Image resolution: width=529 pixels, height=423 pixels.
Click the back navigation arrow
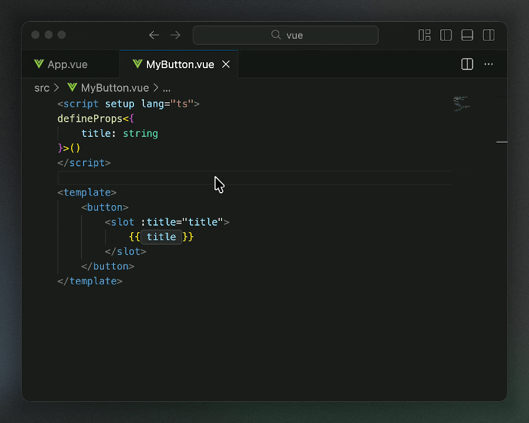pyautogui.click(x=154, y=35)
